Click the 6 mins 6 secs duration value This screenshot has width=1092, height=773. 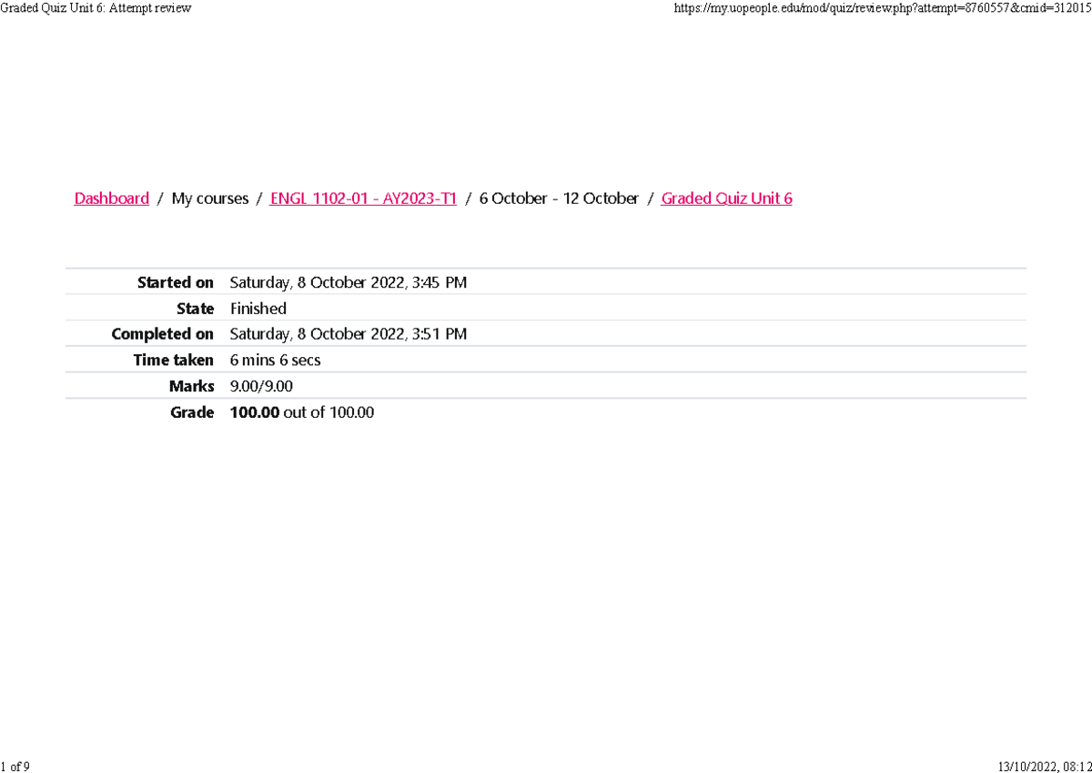coord(275,360)
